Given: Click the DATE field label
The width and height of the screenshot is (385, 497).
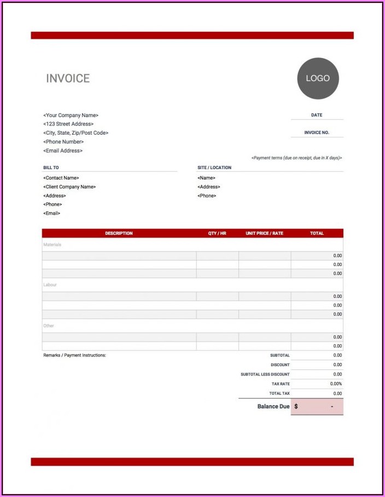Looking at the screenshot, I should (317, 115).
